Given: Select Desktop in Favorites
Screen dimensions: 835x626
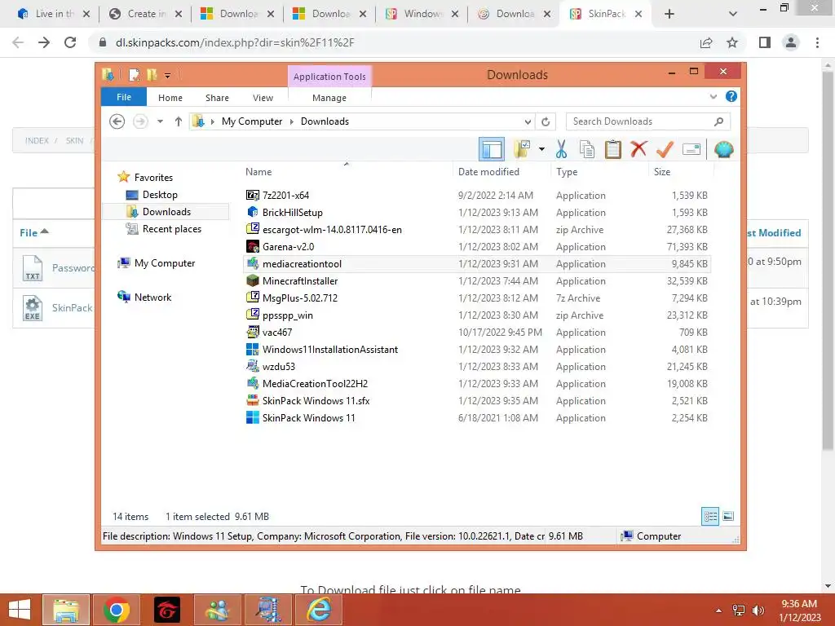Looking at the screenshot, I should 160,195.
